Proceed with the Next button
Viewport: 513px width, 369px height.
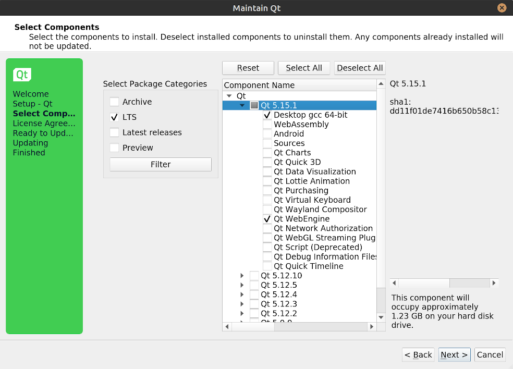click(x=455, y=354)
